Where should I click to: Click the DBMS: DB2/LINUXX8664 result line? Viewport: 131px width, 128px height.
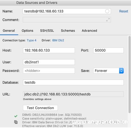52,115
